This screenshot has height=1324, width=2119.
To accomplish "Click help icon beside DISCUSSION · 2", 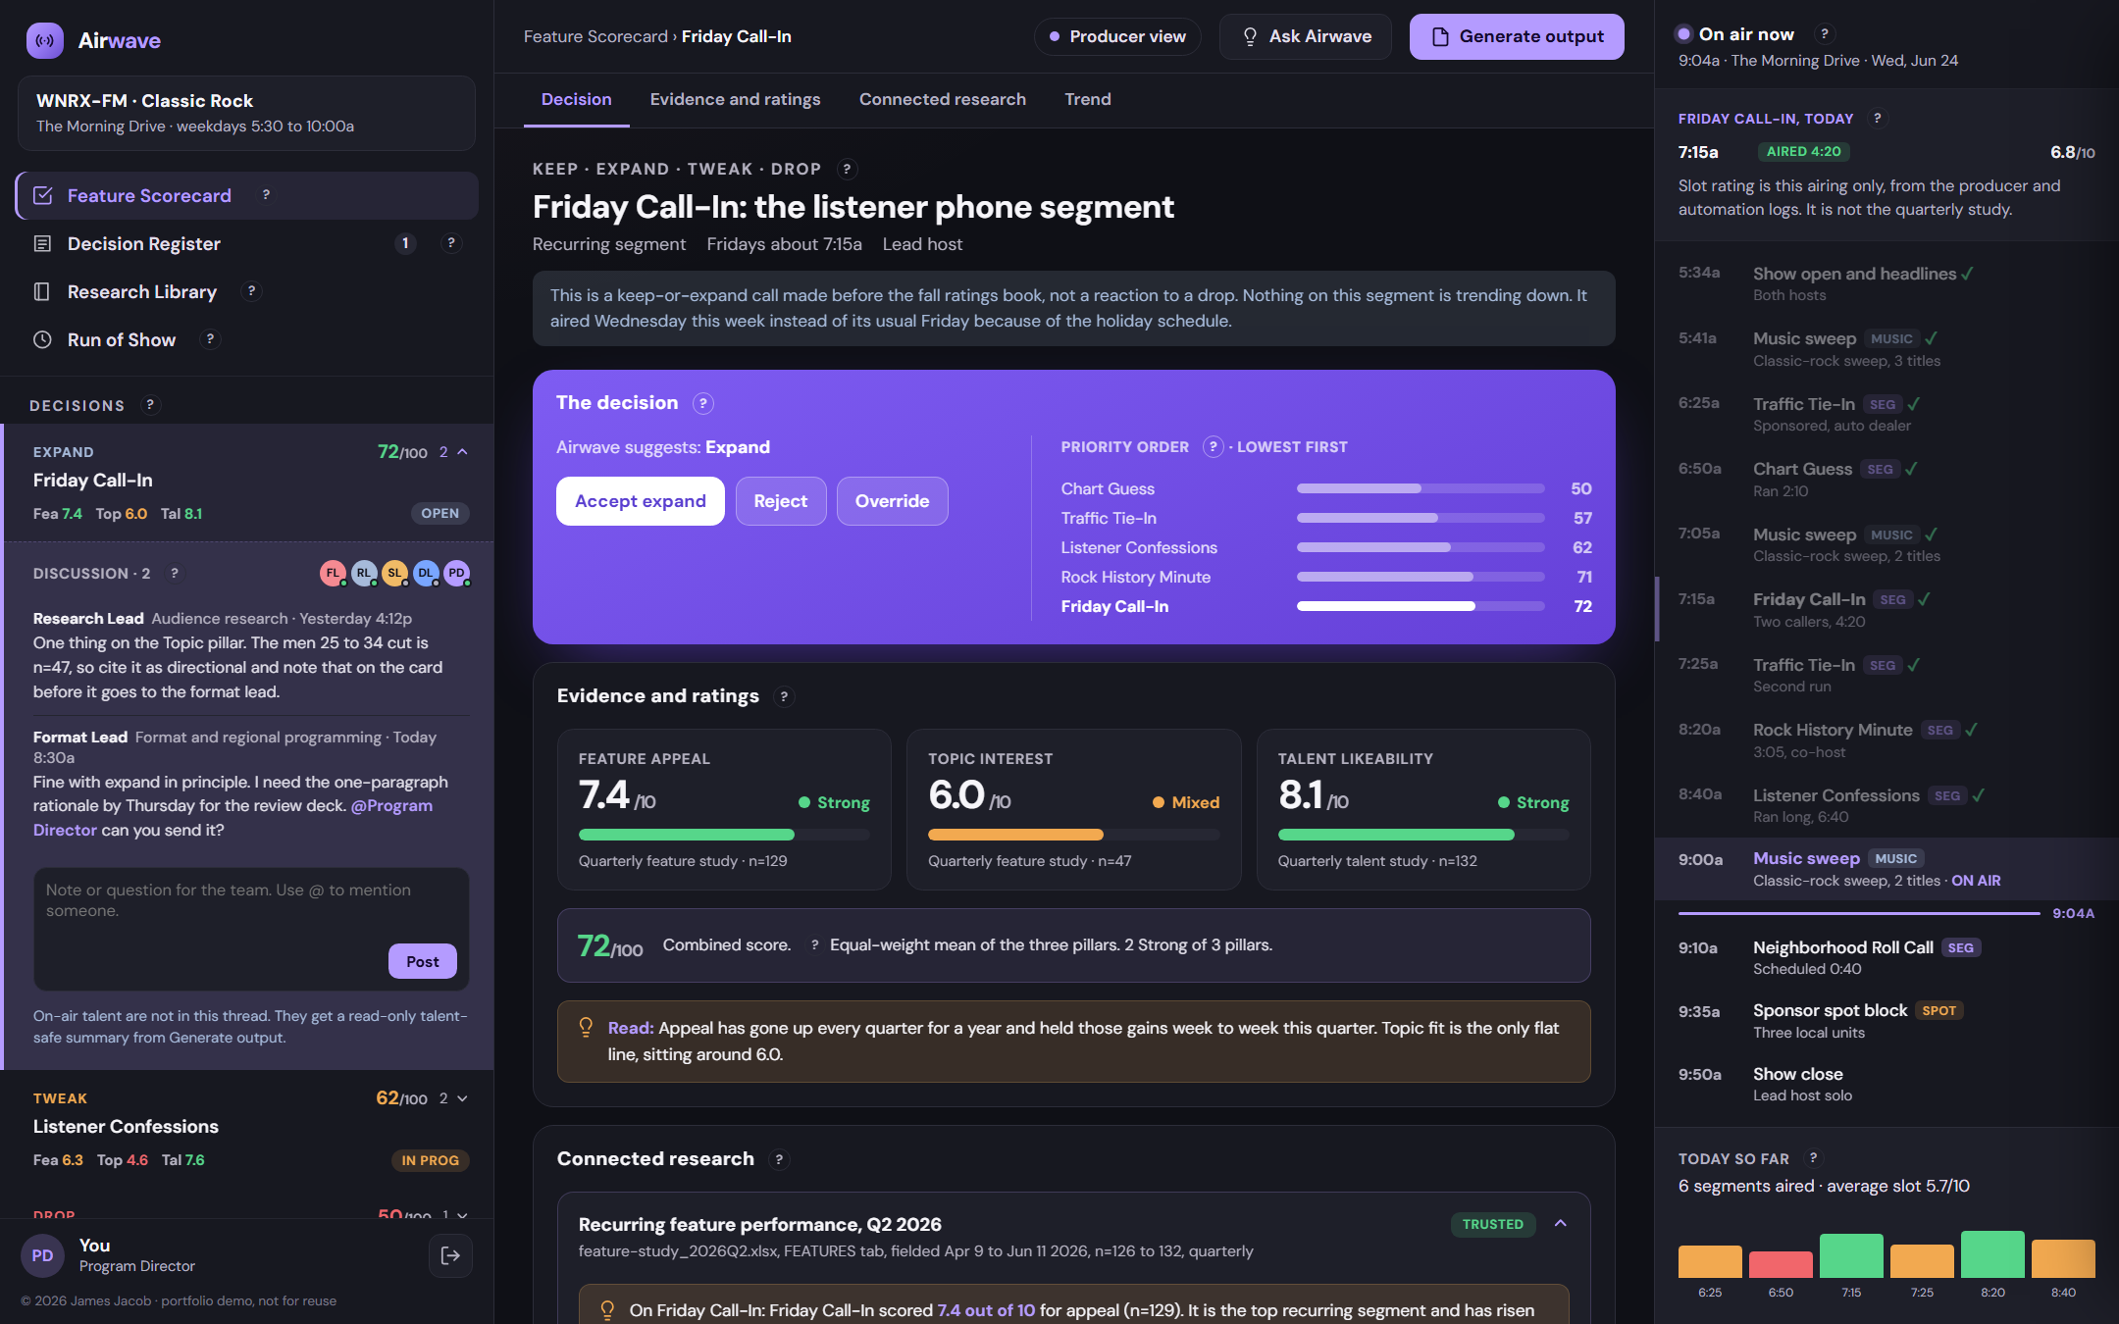I will tap(175, 573).
